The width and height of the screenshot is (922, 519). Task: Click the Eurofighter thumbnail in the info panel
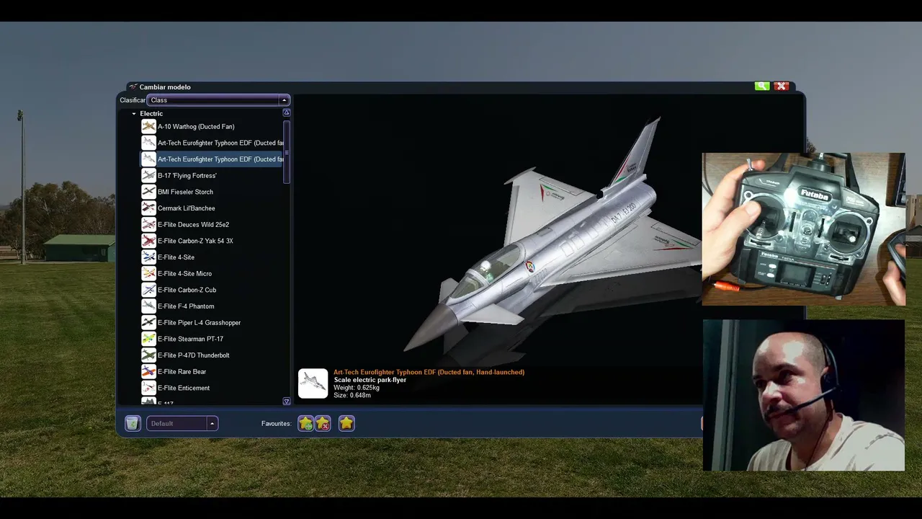313,383
